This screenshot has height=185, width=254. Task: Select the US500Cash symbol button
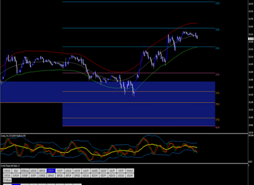pos(25,171)
